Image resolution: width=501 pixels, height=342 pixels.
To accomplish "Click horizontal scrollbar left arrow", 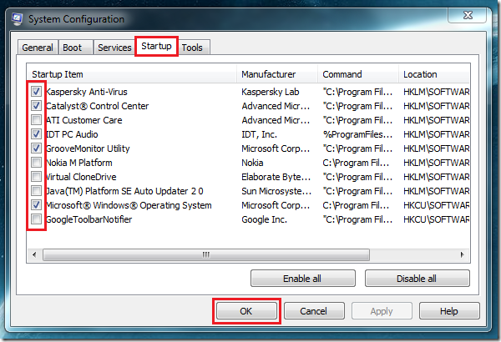I will (34, 254).
